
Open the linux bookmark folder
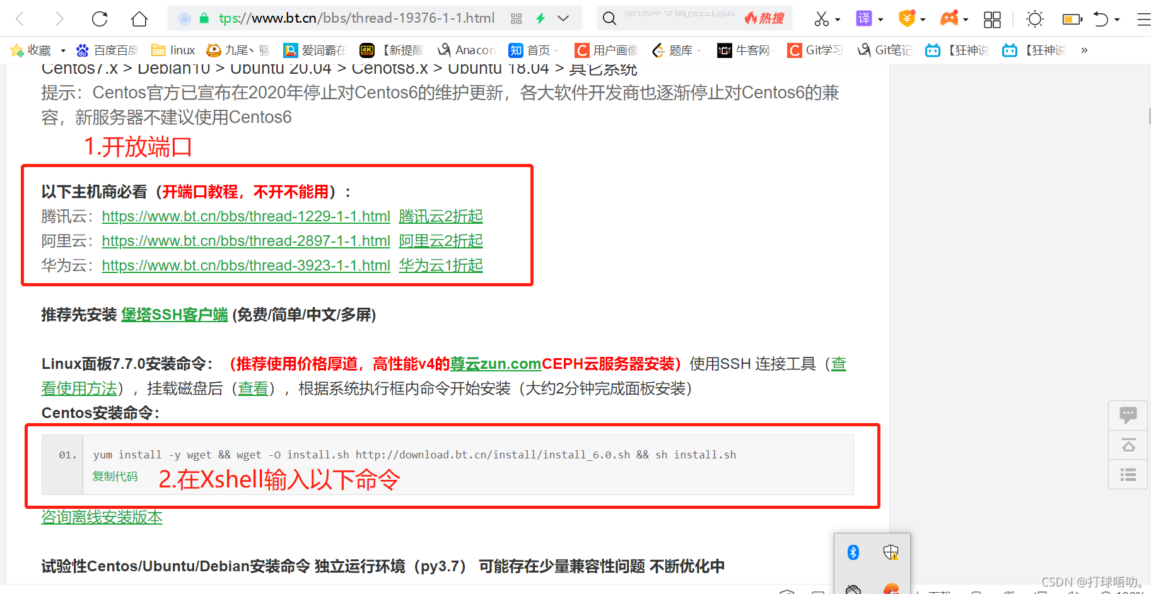(173, 50)
